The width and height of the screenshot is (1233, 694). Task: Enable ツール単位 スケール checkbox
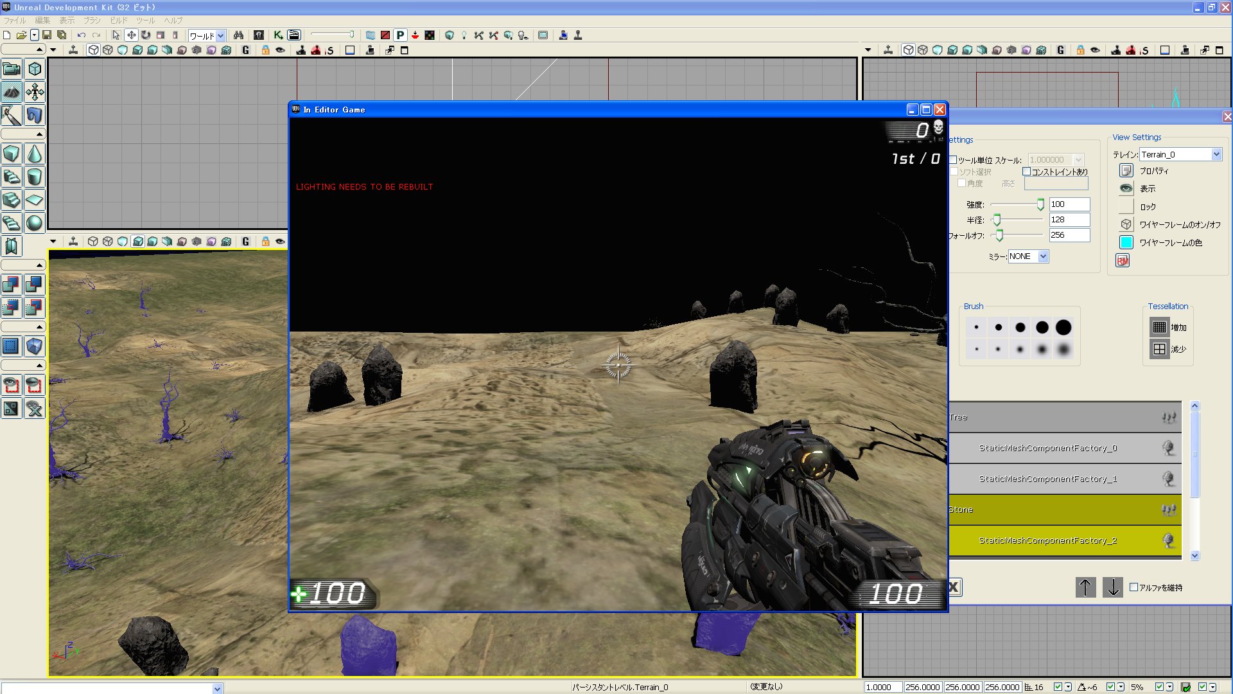pos(954,160)
